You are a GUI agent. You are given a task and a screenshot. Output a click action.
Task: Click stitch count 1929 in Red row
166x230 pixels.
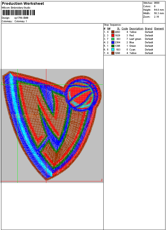(118, 36)
